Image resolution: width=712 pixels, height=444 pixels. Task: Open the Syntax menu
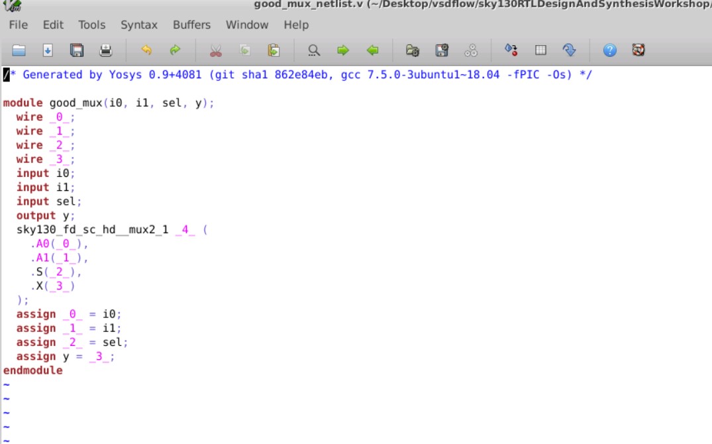click(x=138, y=25)
